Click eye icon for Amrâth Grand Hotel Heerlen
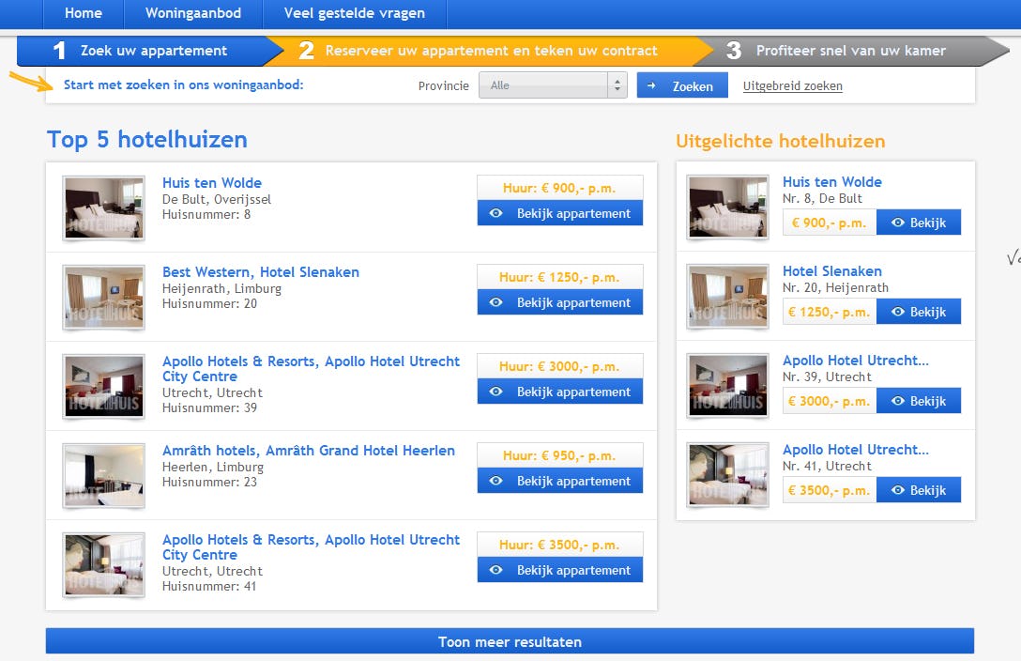The height and width of the screenshot is (661, 1021). [x=496, y=482]
